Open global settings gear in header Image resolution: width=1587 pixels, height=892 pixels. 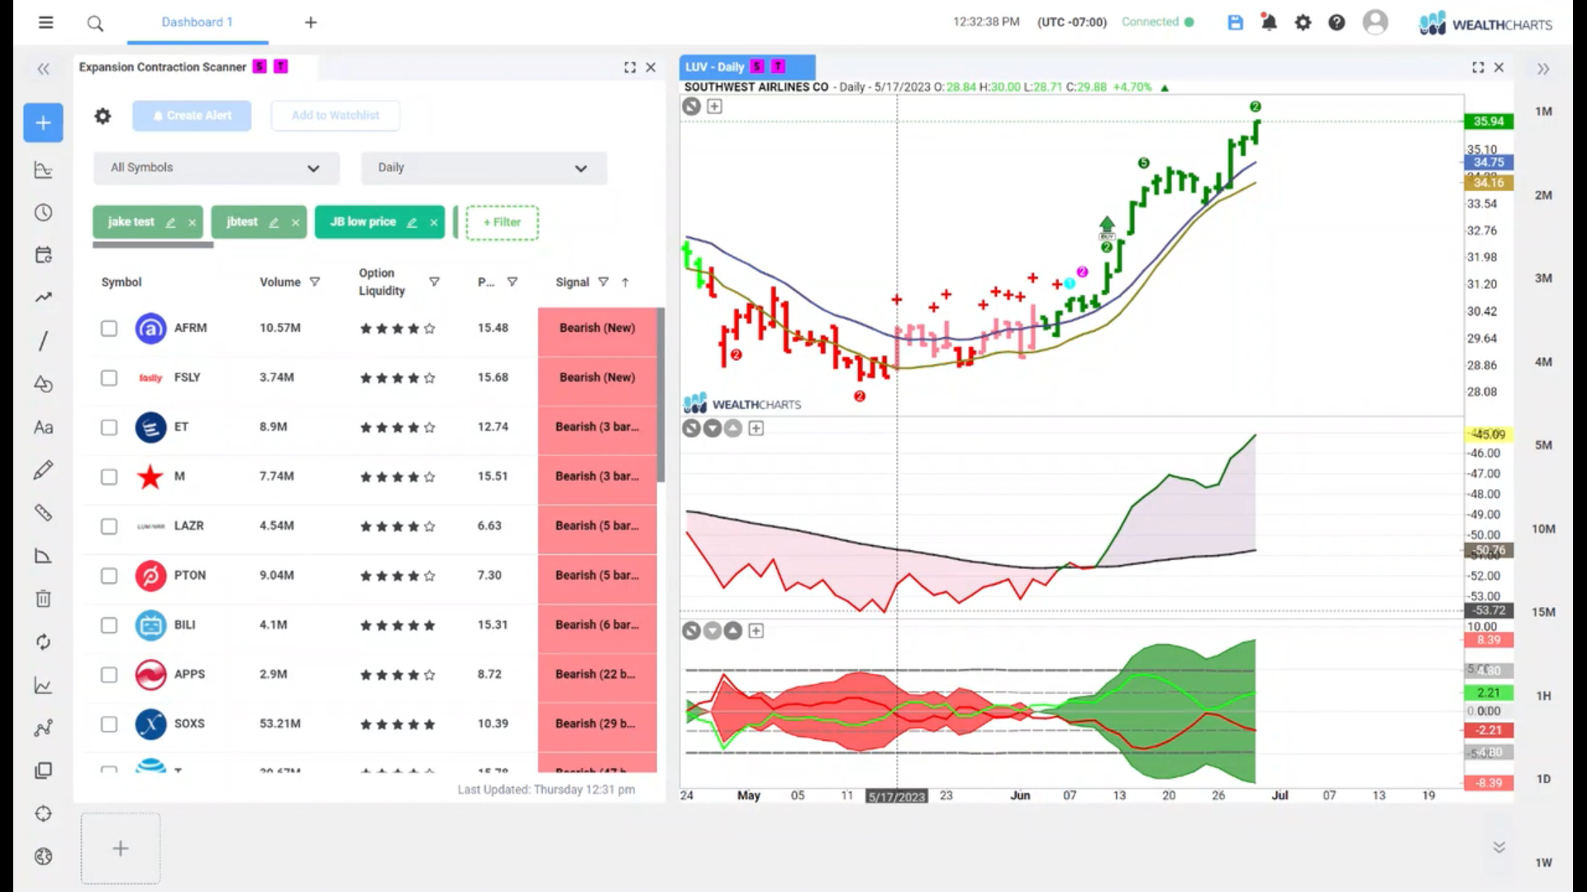pyautogui.click(x=1303, y=22)
